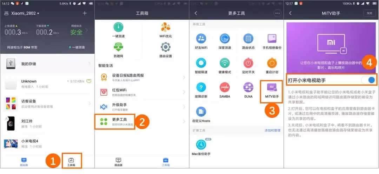Tap 我的存储 USB drive icon
Viewport: 379px width, 174px height.
tap(11, 64)
